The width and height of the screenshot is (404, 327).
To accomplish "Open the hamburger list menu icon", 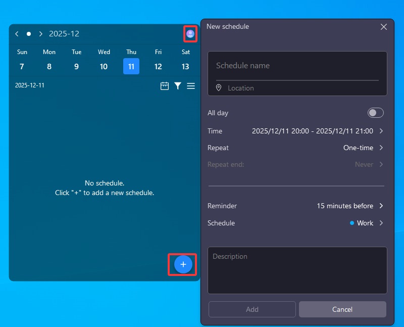I will (191, 86).
